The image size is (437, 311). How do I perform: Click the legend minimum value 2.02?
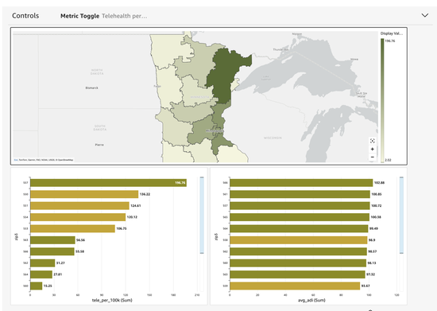click(388, 160)
